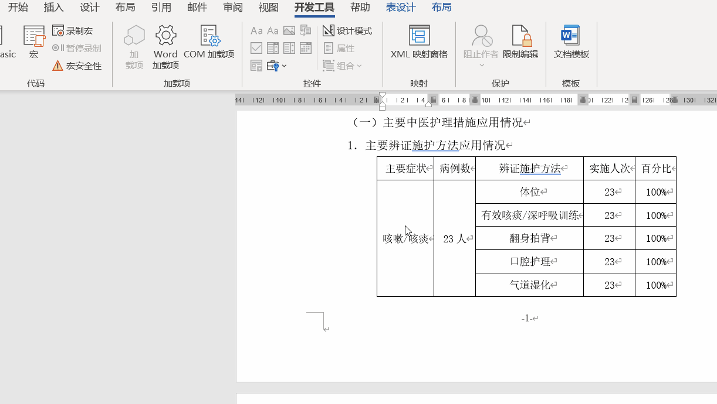Insert a combo box content control
Image resolution: width=717 pixels, height=404 pixels.
[273, 48]
